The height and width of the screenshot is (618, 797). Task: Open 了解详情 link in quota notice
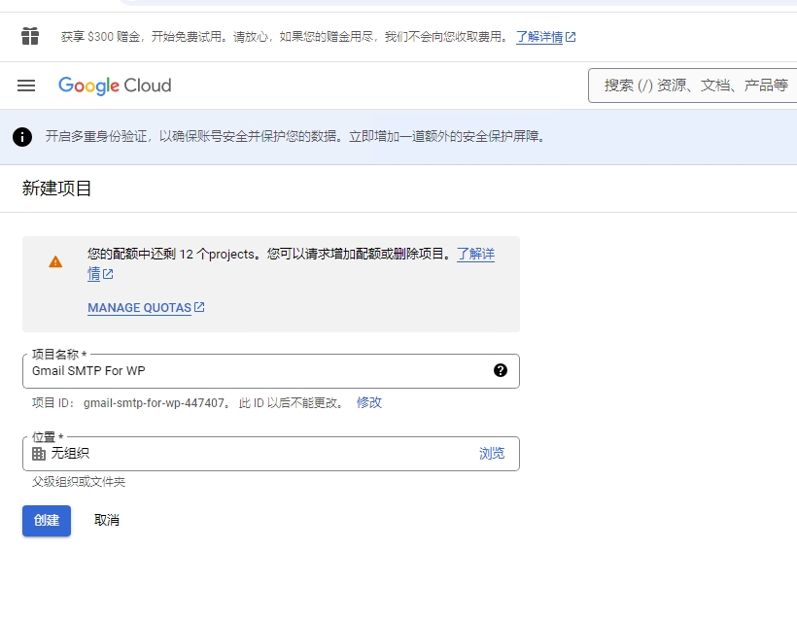475,254
